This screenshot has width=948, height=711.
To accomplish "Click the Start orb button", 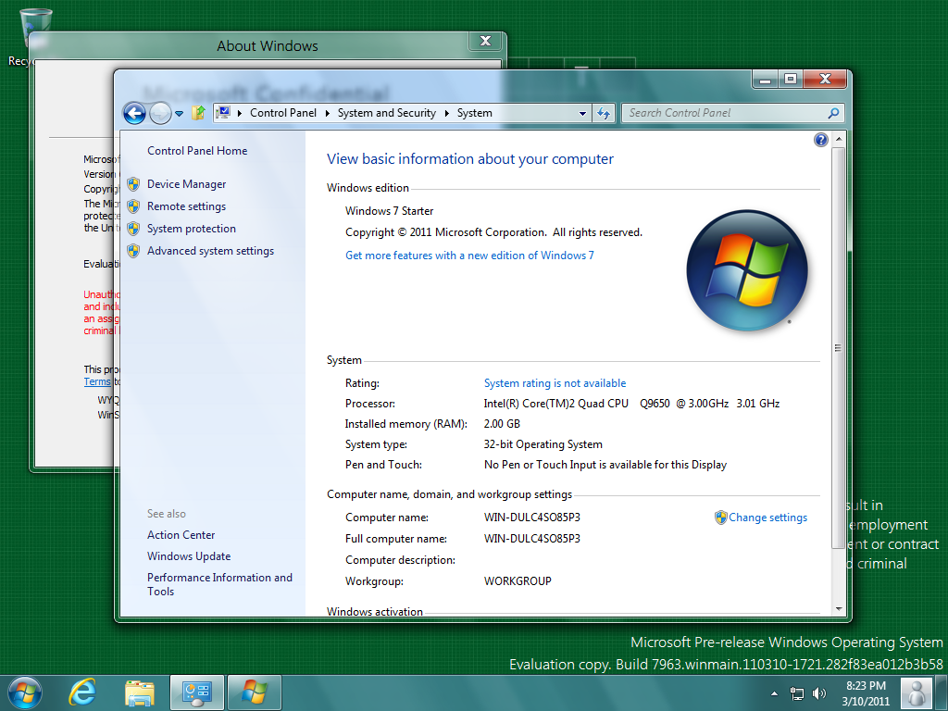I will tap(24, 692).
